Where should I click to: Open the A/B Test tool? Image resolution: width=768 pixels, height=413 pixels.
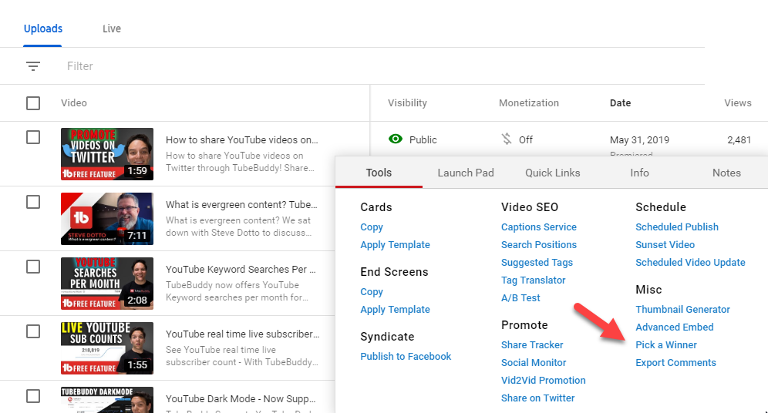[520, 298]
